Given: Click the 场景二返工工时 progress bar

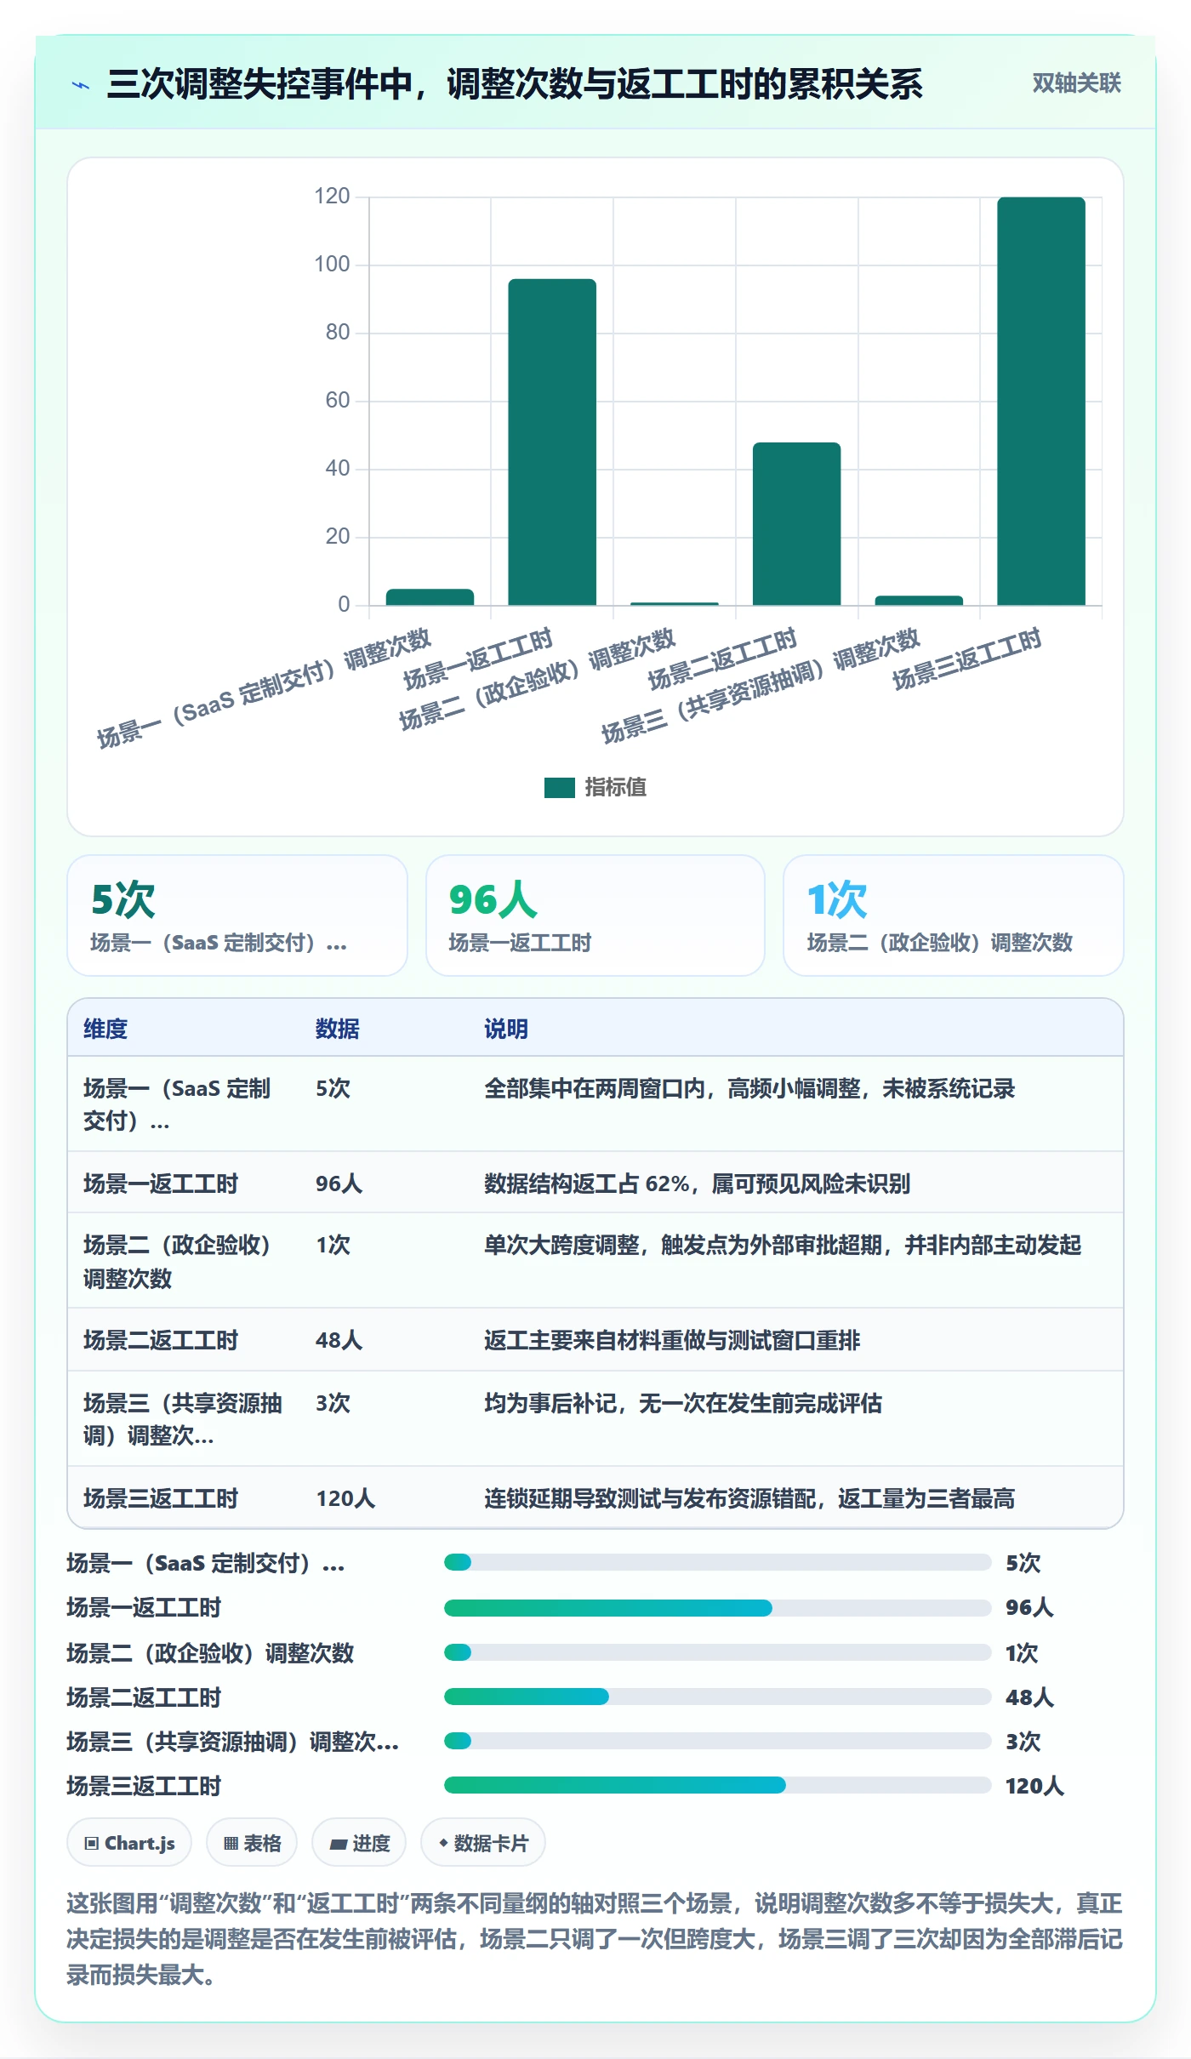Looking at the screenshot, I should (x=717, y=1697).
